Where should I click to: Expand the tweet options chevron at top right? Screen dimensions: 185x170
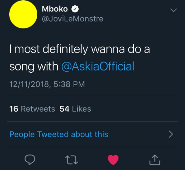pyautogui.click(x=174, y=10)
